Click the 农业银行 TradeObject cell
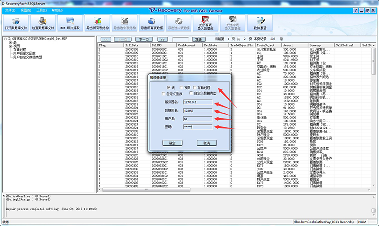Viewport: 379px width, 226px height. click(x=263, y=70)
